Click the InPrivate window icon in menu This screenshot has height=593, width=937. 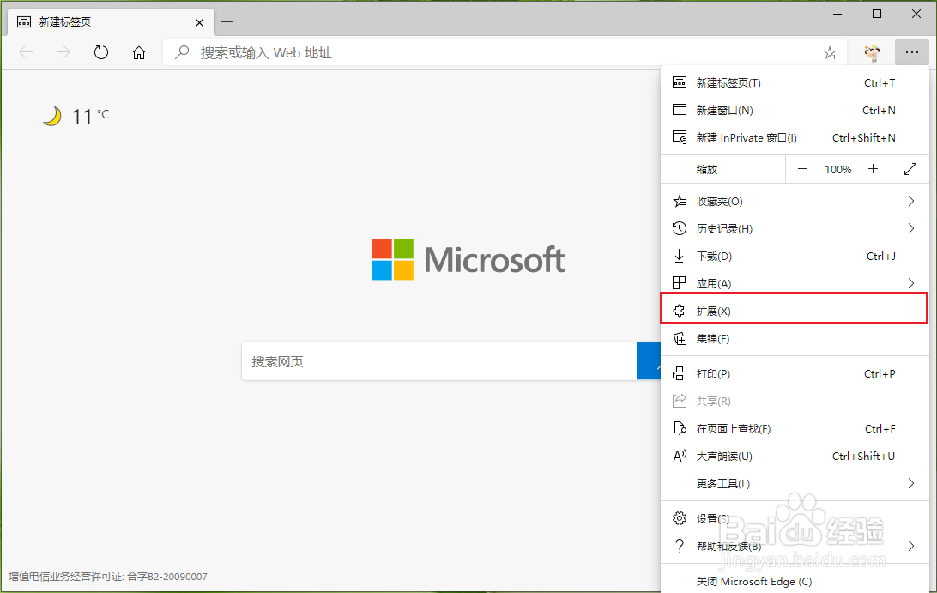click(x=680, y=137)
